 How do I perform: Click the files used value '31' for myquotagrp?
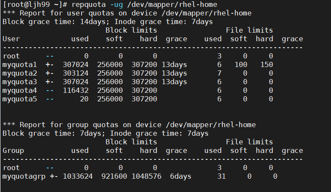click(222, 177)
